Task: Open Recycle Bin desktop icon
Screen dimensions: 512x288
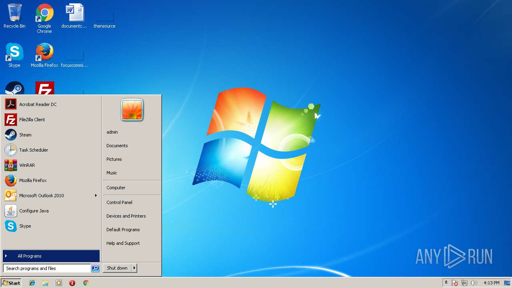Action: tap(14, 16)
